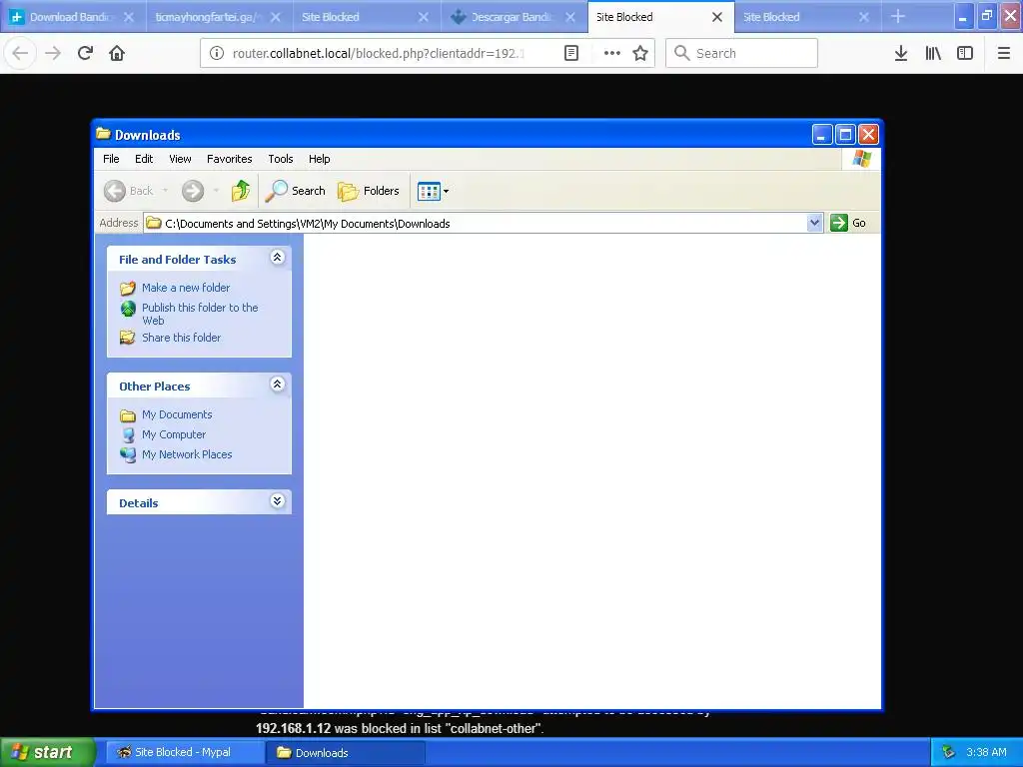Open My Network Places link
Screen dimensions: 1023x767
tap(176, 454)
